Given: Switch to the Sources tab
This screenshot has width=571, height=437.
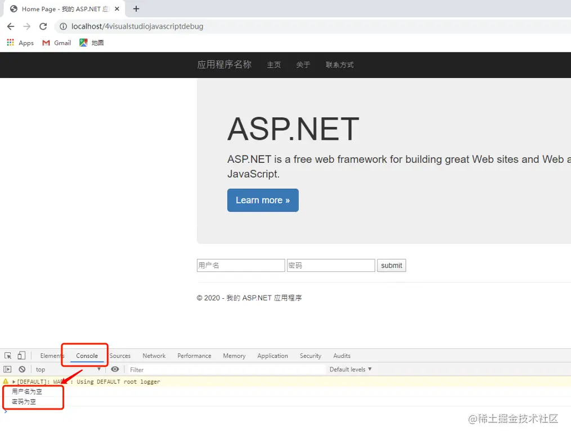Looking at the screenshot, I should (x=120, y=356).
